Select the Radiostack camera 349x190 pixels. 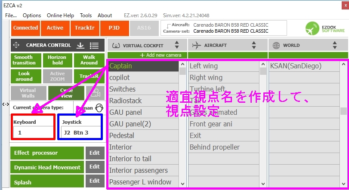144,101
